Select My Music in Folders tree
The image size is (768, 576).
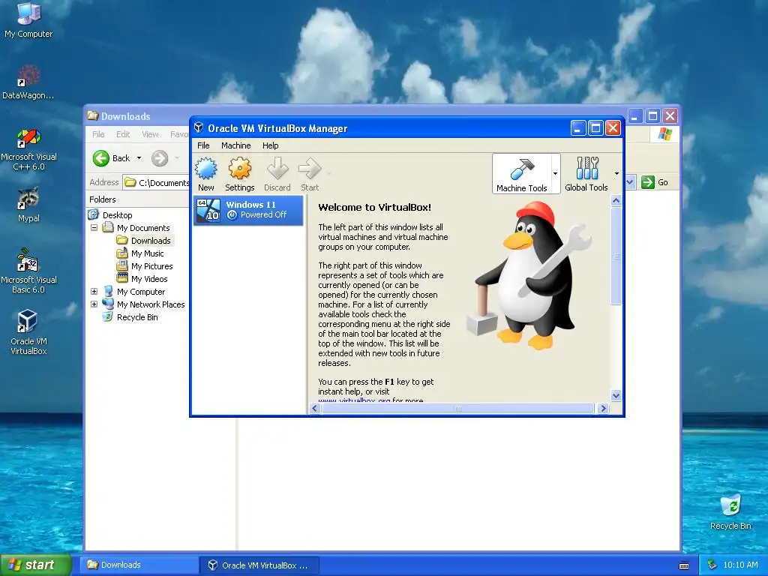pyautogui.click(x=148, y=253)
